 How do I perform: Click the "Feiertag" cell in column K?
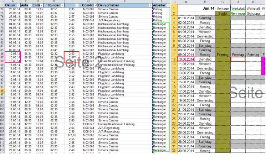point(253,55)
